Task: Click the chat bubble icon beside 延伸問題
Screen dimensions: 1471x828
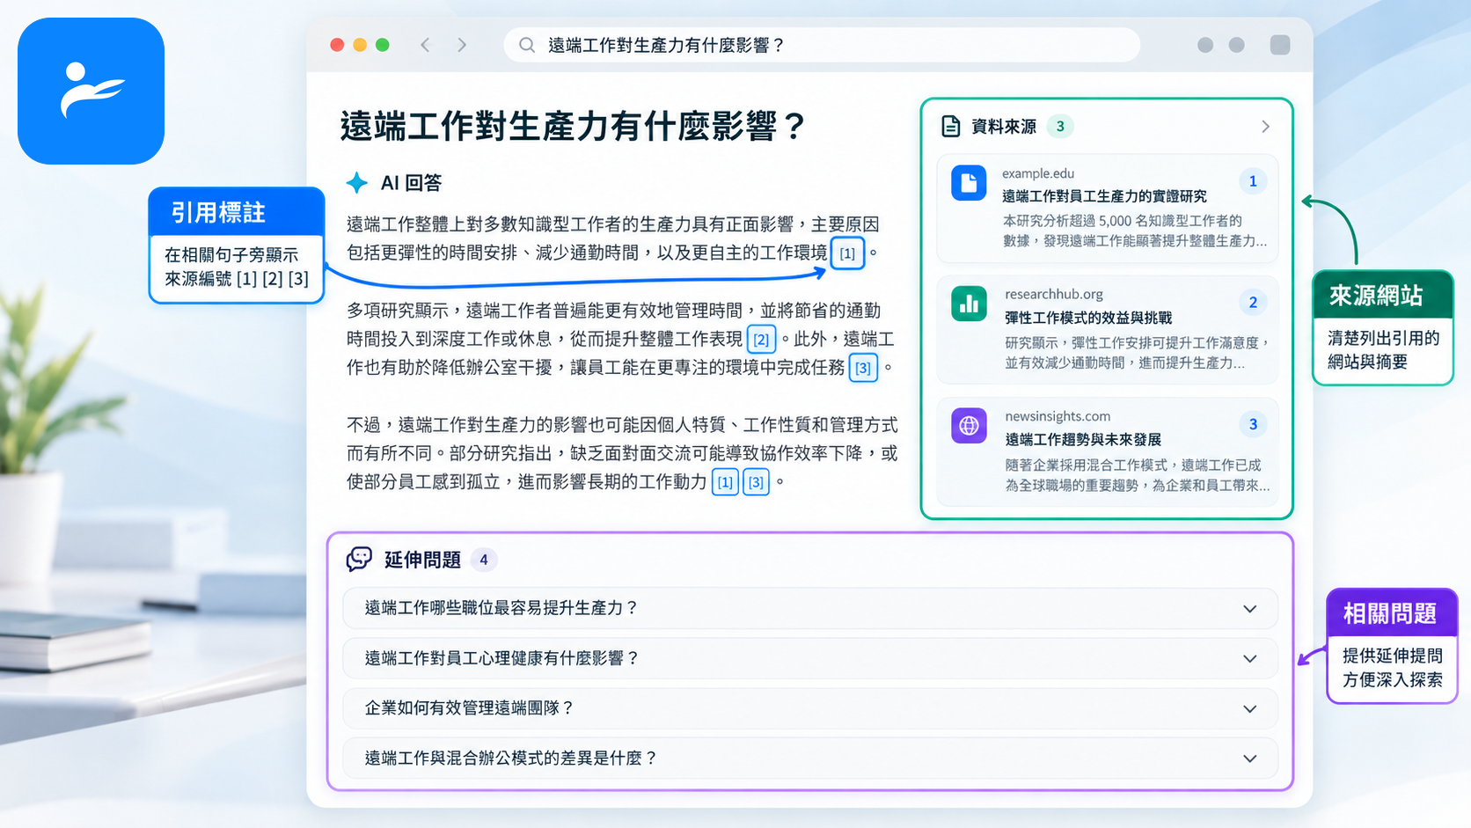Action: tap(359, 559)
